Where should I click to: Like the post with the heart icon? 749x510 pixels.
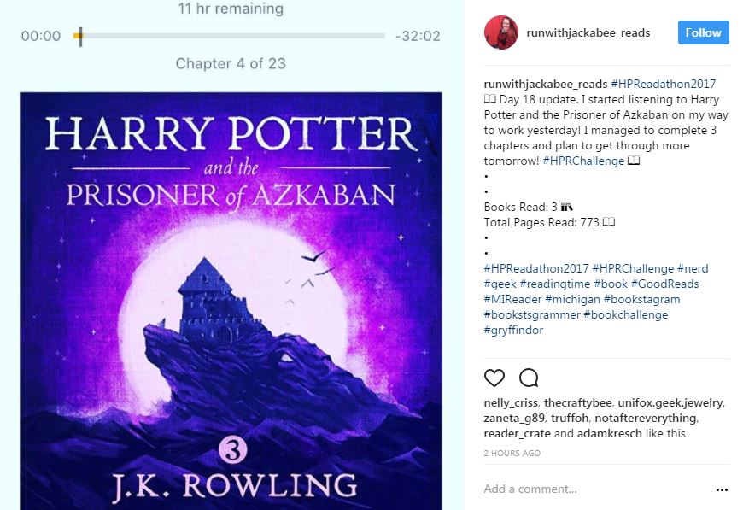coord(494,378)
